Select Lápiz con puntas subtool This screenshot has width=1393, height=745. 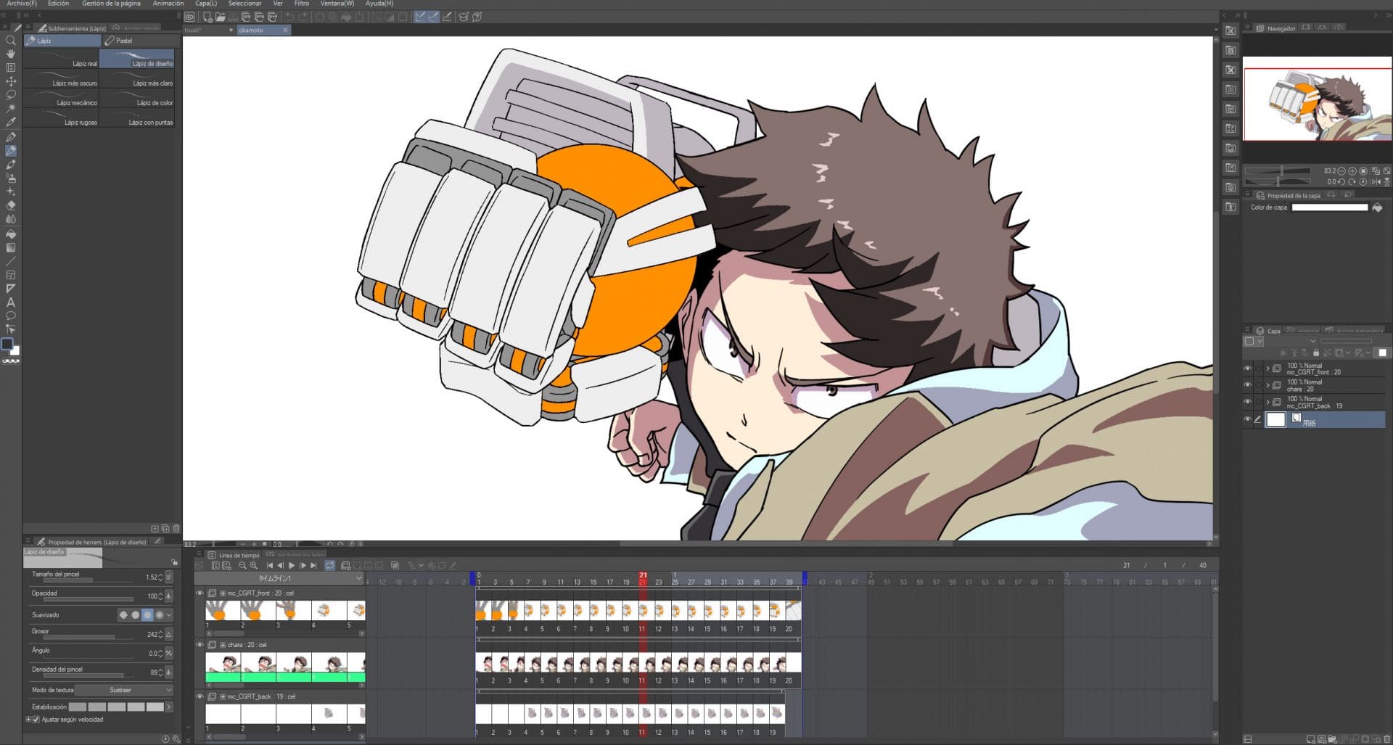click(137, 118)
